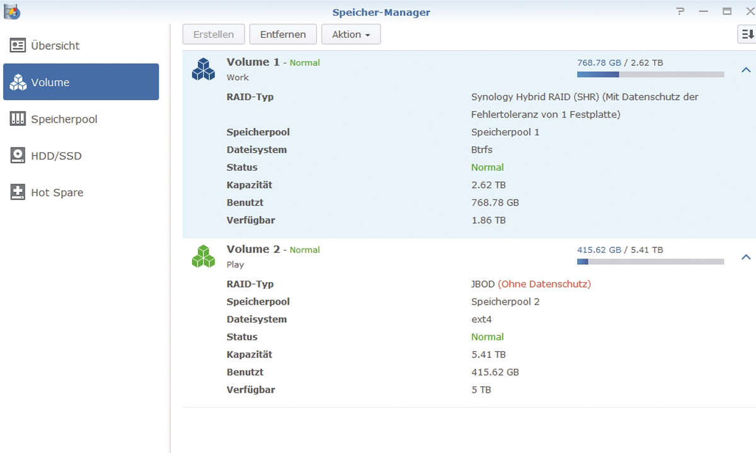Click the Entfernen button

click(283, 35)
